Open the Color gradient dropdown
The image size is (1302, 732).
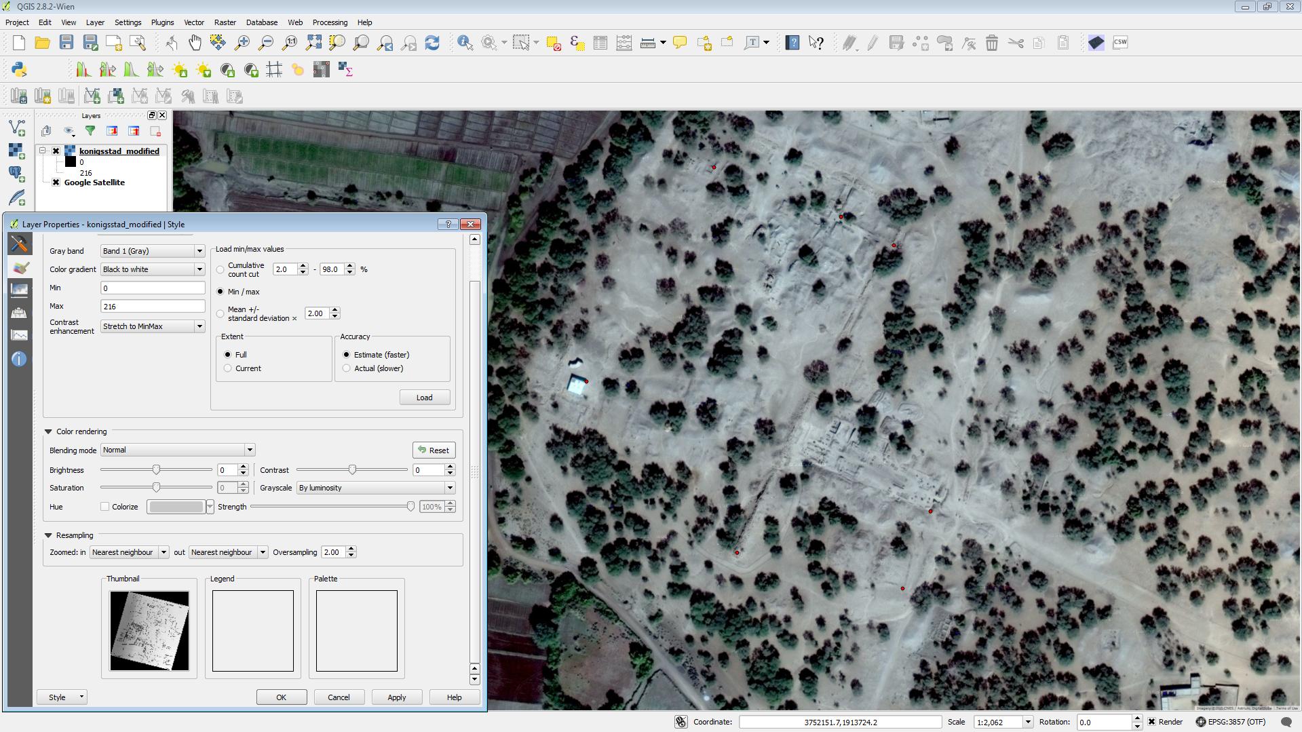coord(153,269)
